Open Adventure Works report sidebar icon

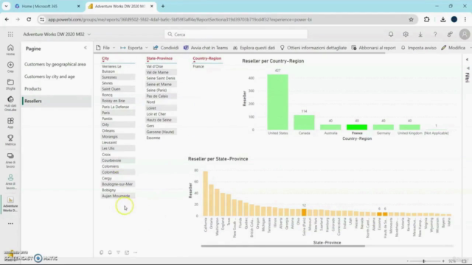(10, 204)
